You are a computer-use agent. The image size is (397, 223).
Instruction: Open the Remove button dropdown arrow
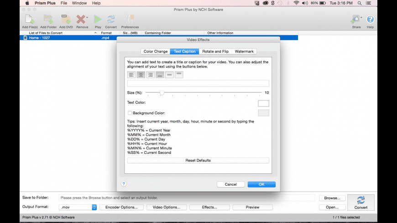click(87, 17)
